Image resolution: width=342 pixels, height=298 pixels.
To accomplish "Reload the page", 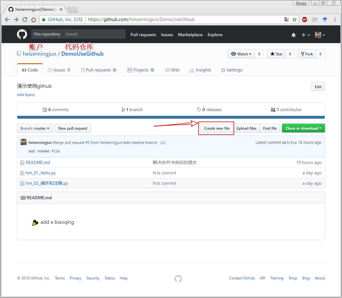I will [25, 20].
